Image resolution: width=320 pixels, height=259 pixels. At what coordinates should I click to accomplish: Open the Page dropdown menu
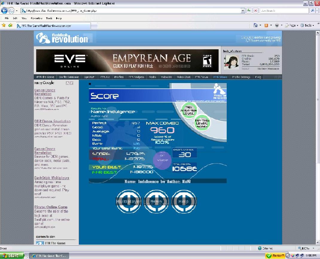[291, 25]
